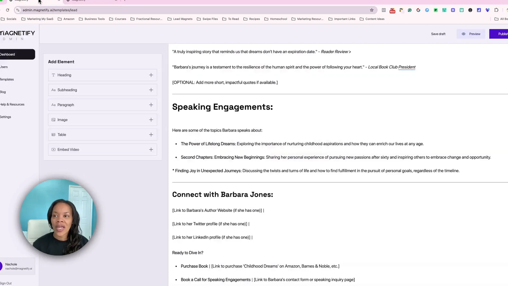Click the 'Ready to Dive In?' text
This screenshot has height=286, width=508.
pos(188,253)
